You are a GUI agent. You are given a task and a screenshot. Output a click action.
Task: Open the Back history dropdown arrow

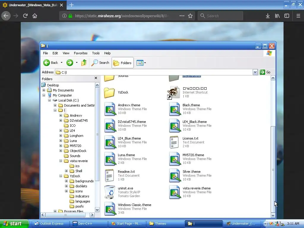pyautogui.click(x=61, y=63)
